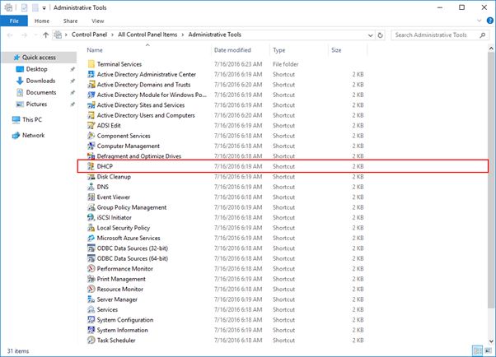Select the Component Services icon
The width and height of the screenshot is (496, 357).
tap(91, 136)
